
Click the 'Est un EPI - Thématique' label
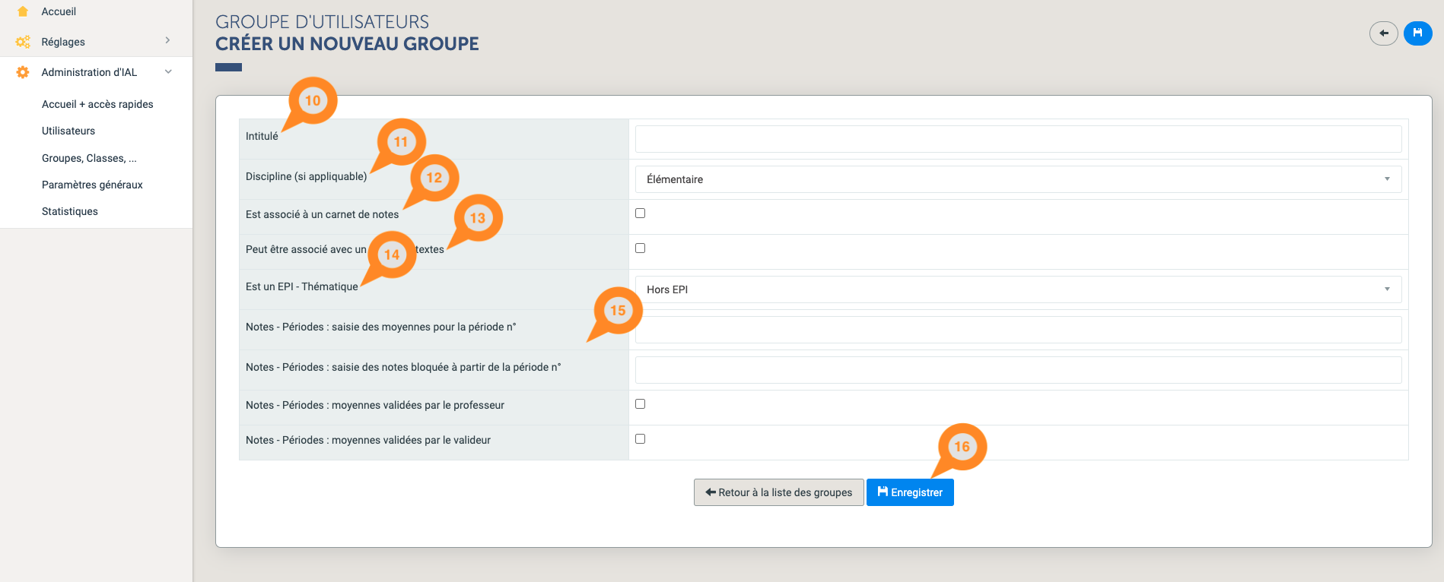tap(301, 286)
